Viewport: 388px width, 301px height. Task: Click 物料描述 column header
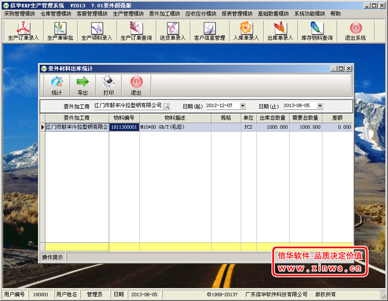(175, 118)
